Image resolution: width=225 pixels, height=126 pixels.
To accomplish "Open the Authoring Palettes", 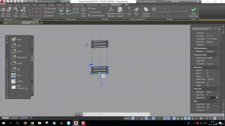I will [120, 12].
